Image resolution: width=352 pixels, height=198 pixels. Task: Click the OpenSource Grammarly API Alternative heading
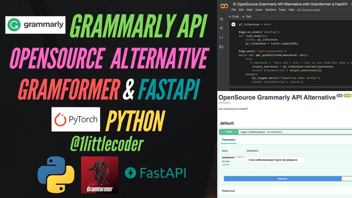(x=277, y=97)
